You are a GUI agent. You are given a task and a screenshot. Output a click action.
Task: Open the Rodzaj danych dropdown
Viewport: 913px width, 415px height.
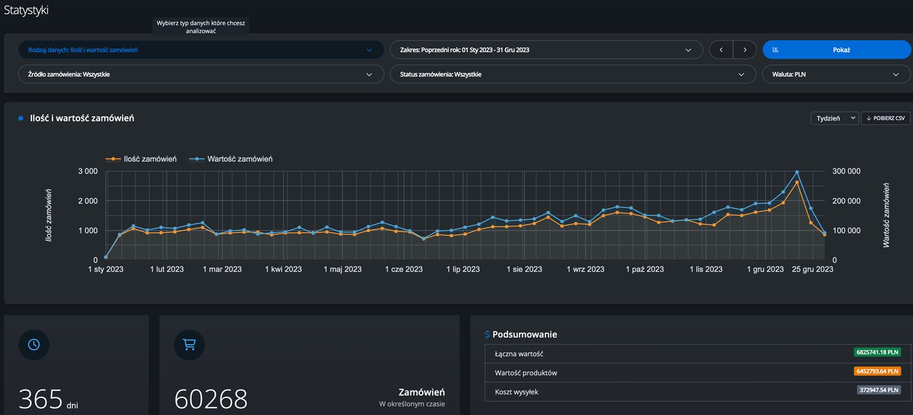200,50
